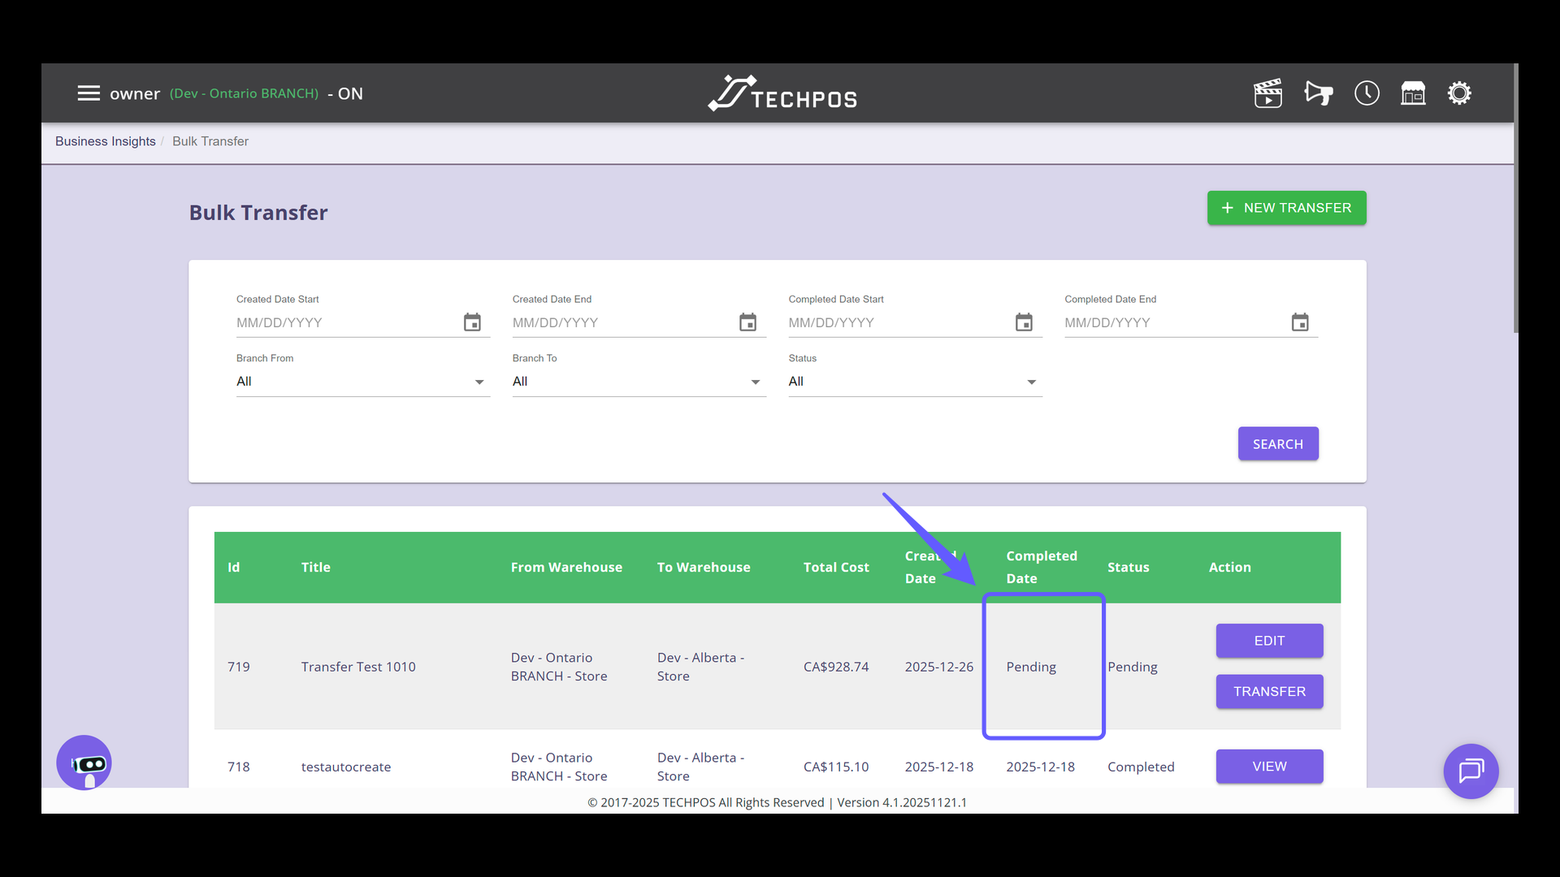
Task: Click the clapperboard tutorial videos icon
Action: [x=1268, y=93]
